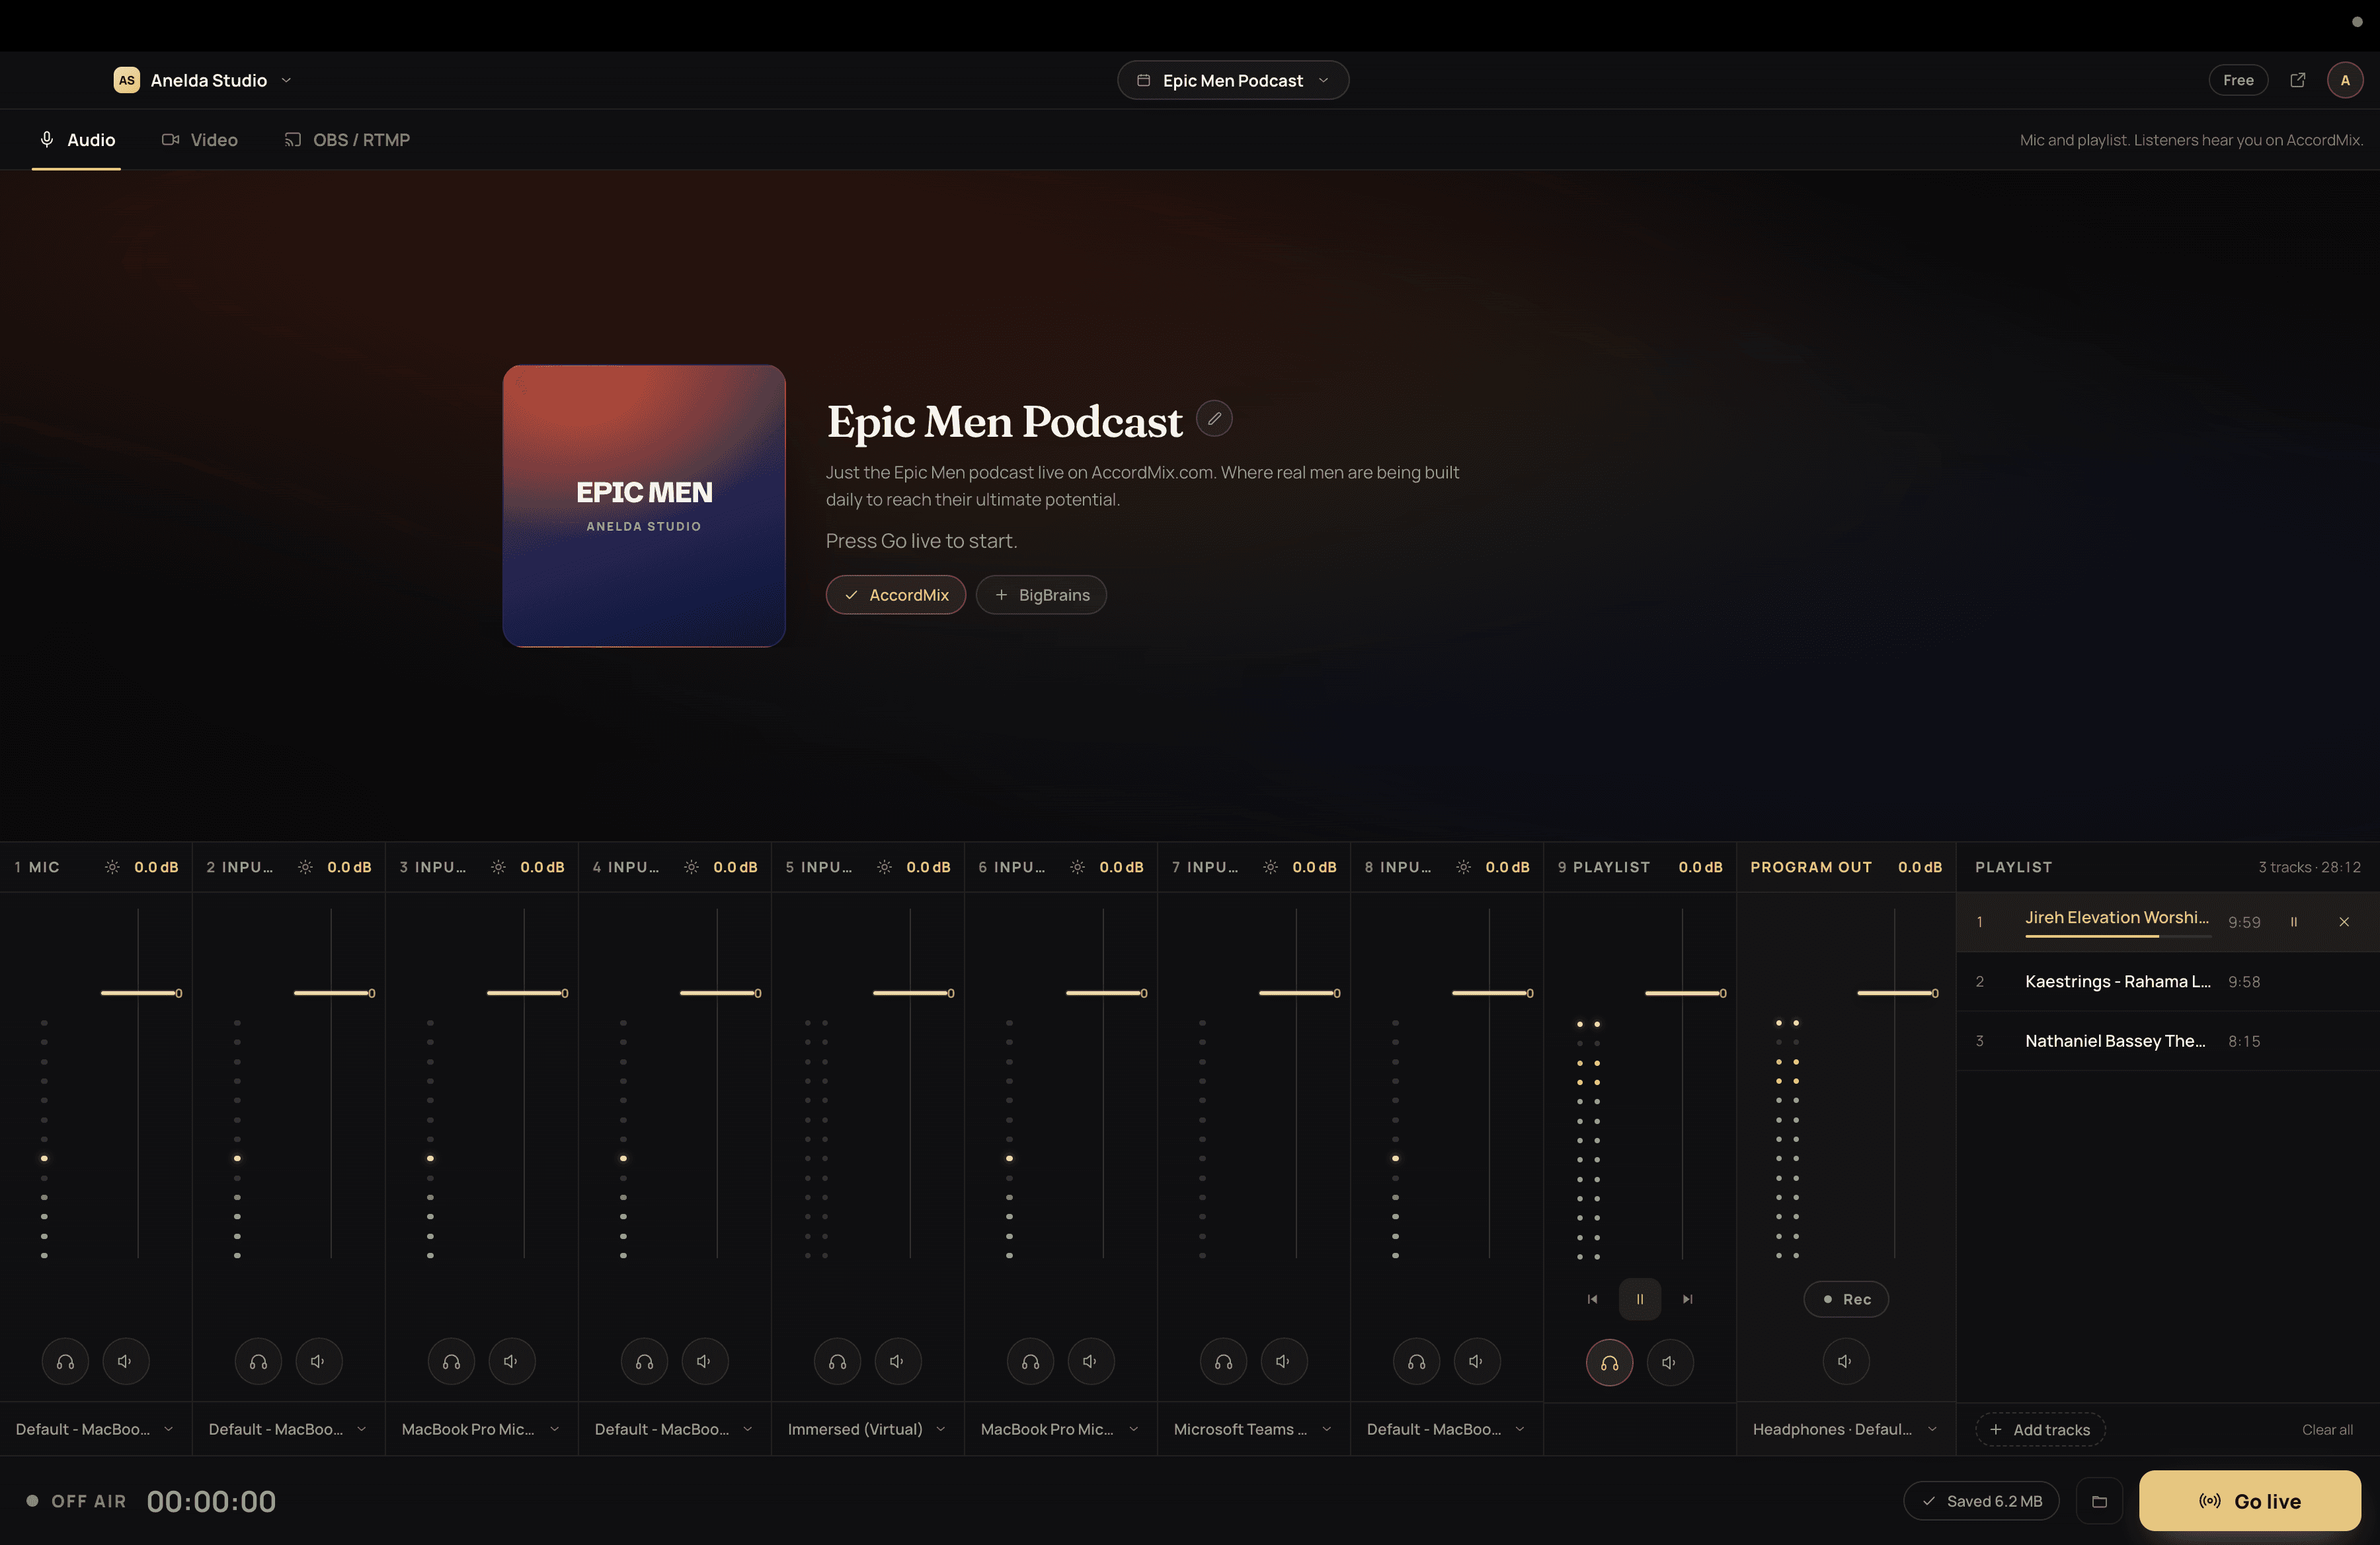Open gain settings gear on channel 2
Screen dimensions: 2380x1545
click(x=305, y=868)
